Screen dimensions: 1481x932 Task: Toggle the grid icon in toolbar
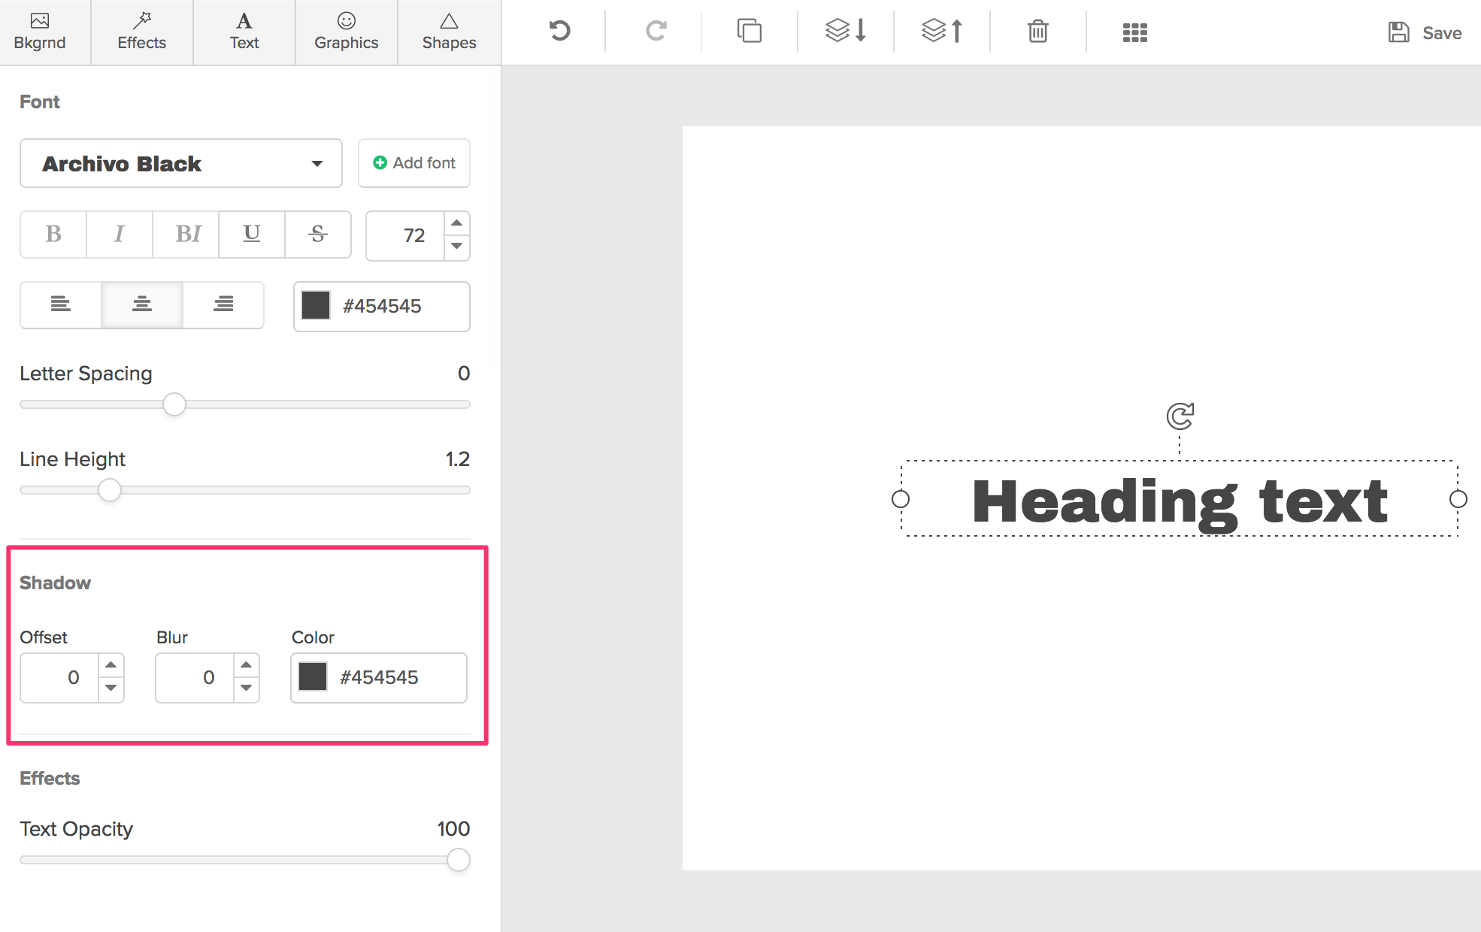click(x=1134, y=32)
